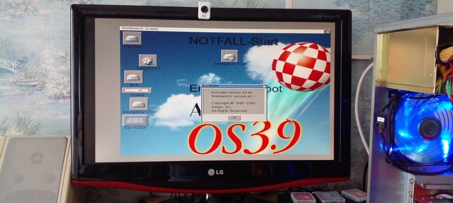Image resolution: width=453 pixels, height=203 pixels.
Task: Open the Ram Disk icon
Action: 131,39
